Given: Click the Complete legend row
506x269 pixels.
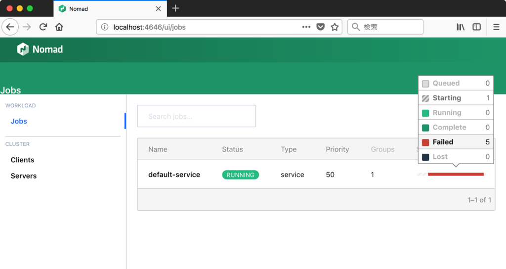Looking at the screenshot, I should 456,127.
